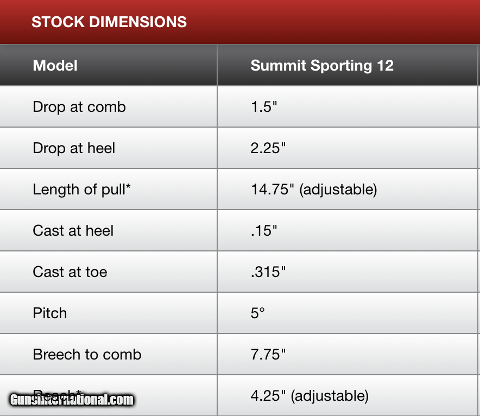Select the Model column header
Viewport: 480px width, 416px height.
tap(55, 66)
